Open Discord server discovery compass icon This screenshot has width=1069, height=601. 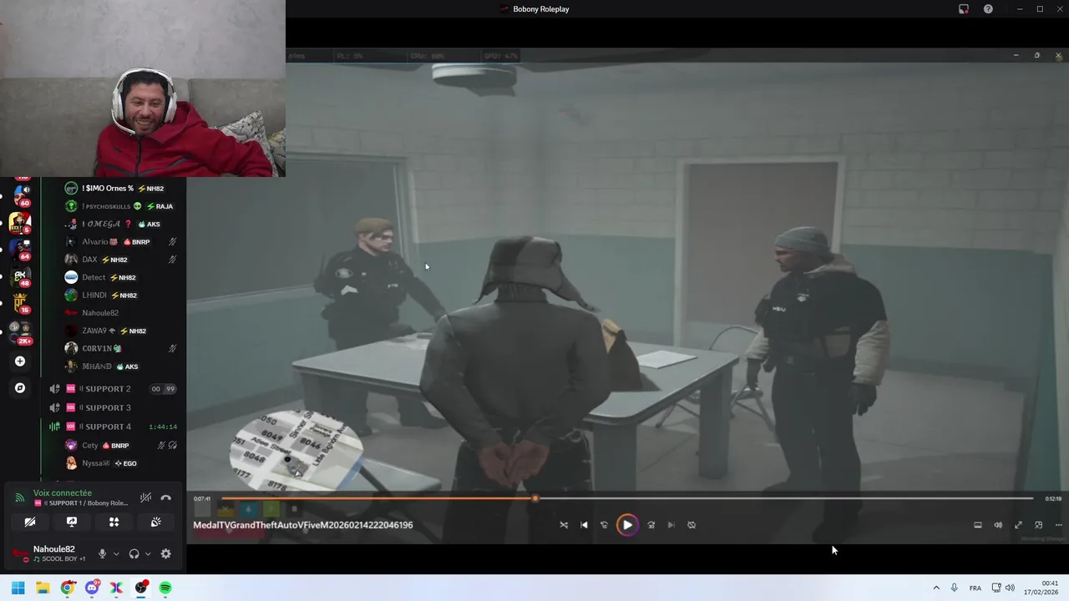20,388
